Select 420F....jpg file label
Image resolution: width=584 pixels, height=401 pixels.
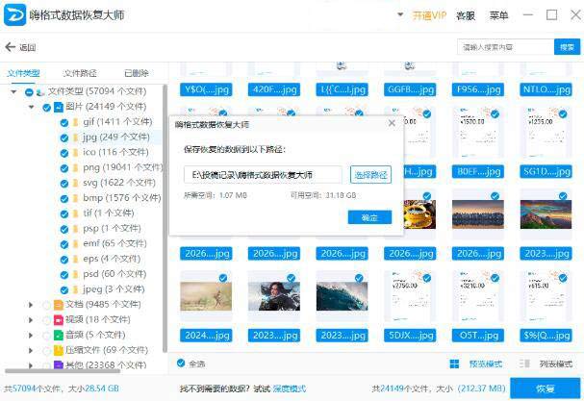[274, 89]
